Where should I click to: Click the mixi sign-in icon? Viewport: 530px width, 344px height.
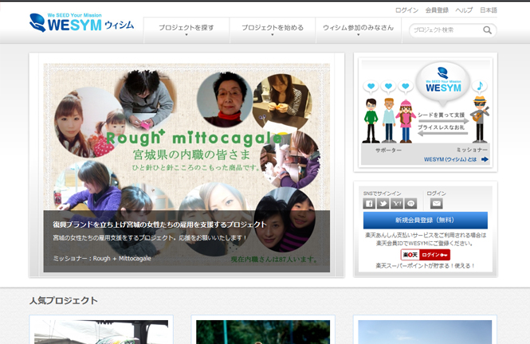(410, 204)
